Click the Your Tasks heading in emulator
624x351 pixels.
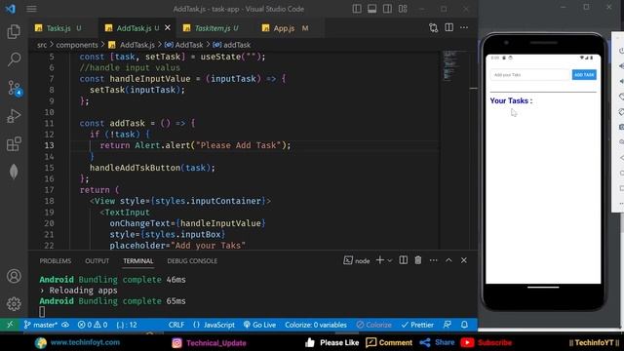[x=511, y=100]
